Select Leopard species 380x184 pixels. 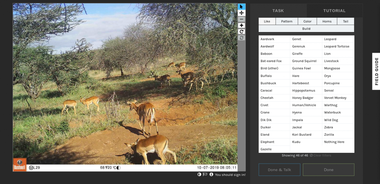coord(338,39)
